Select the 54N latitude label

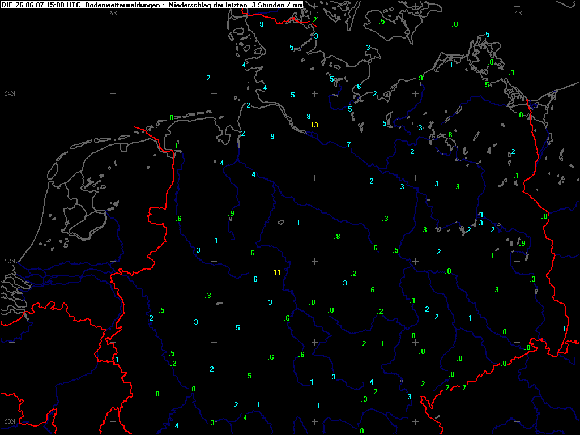[10, 93]
